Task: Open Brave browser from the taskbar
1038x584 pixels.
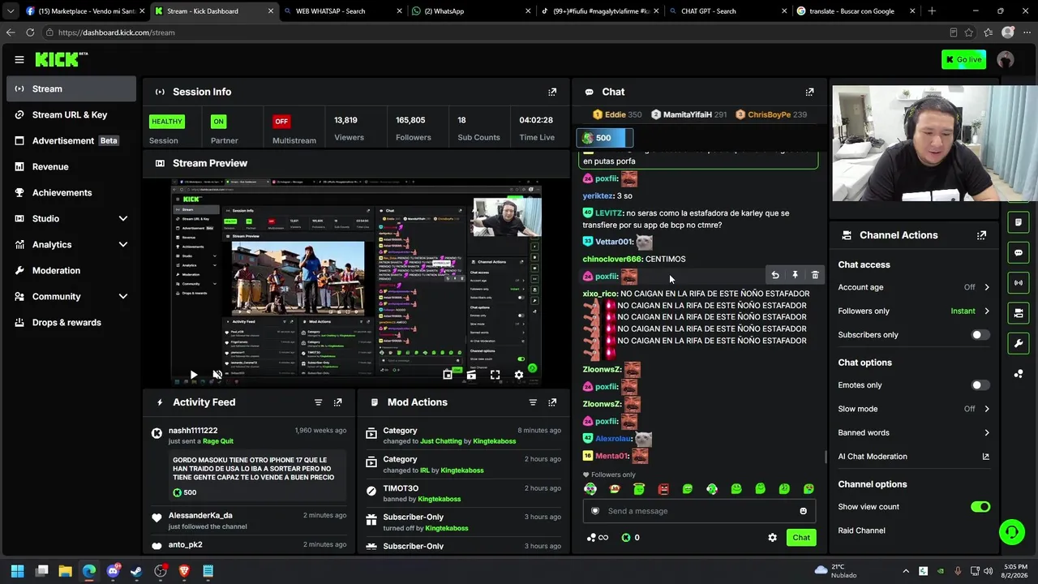Action: 184,571
